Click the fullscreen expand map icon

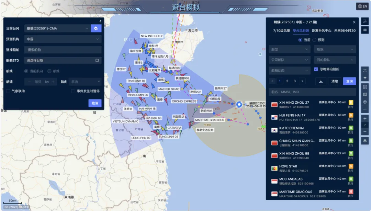pos(365,70)
